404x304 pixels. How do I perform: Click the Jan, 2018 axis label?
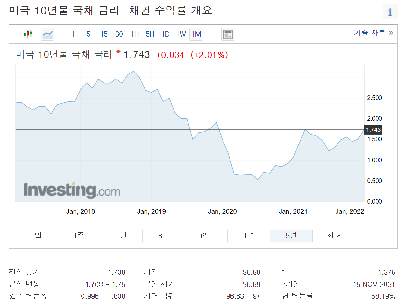pos(81,211)
